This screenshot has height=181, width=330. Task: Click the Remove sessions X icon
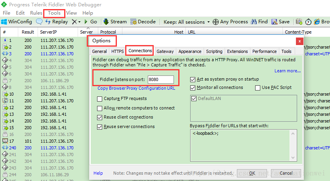click(74, 22)
